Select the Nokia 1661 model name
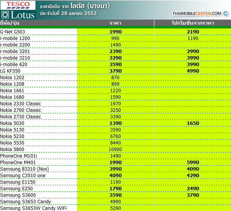This screenshot has width=231, height=211. (12, 91)
